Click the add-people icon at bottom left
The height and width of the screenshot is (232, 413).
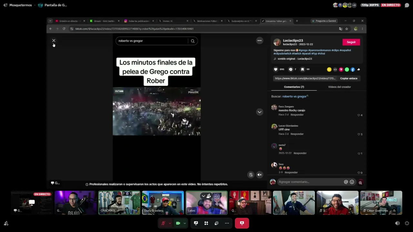pyautogui.click(x=6, y=223)
